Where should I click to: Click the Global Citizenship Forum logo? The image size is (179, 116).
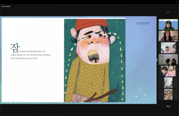[143, 23]
